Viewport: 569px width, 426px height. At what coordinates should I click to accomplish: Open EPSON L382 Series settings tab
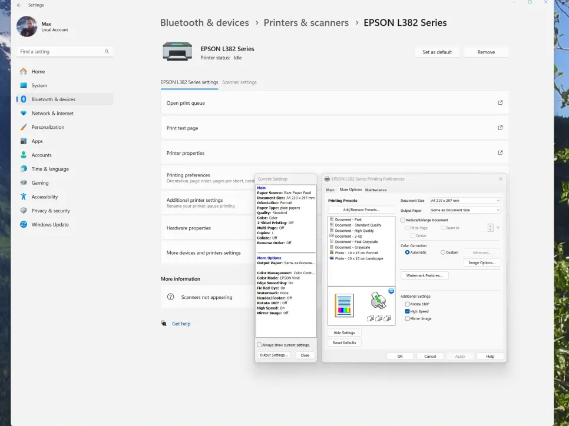(x=190, y=82)
